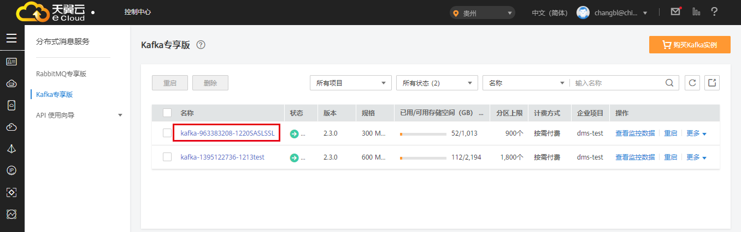Image resolution: width=741 pixels, height=232 pixels.
Task: Click the user avatar icon
Action: (x=583, y=13)
